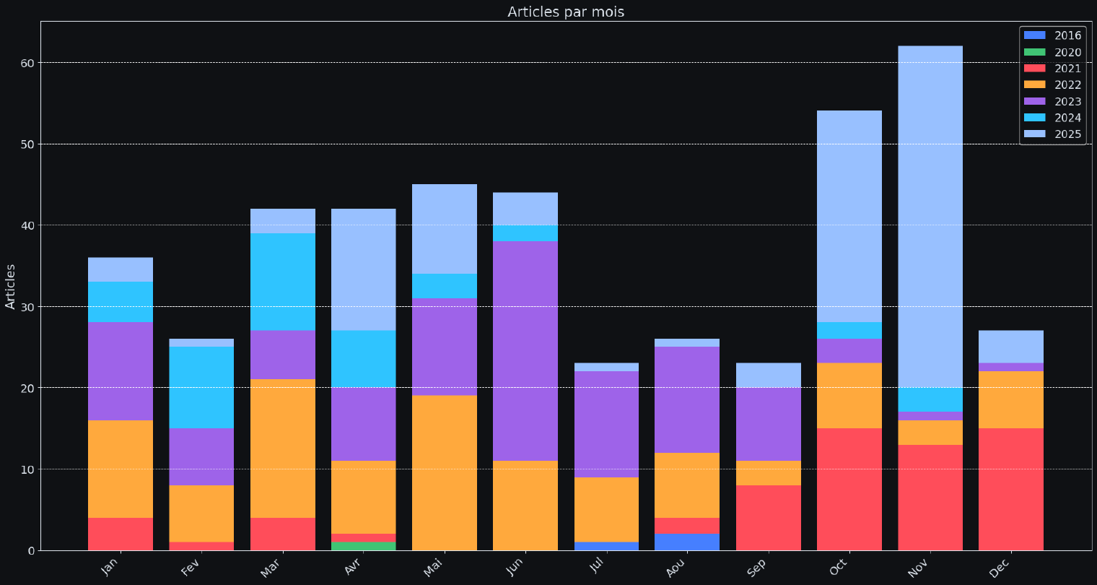Click the chart title 'Articles par mois'

coord(566,12)
